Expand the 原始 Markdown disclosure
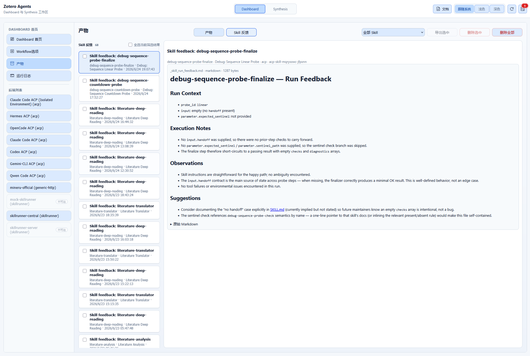 tap(184, 224)
